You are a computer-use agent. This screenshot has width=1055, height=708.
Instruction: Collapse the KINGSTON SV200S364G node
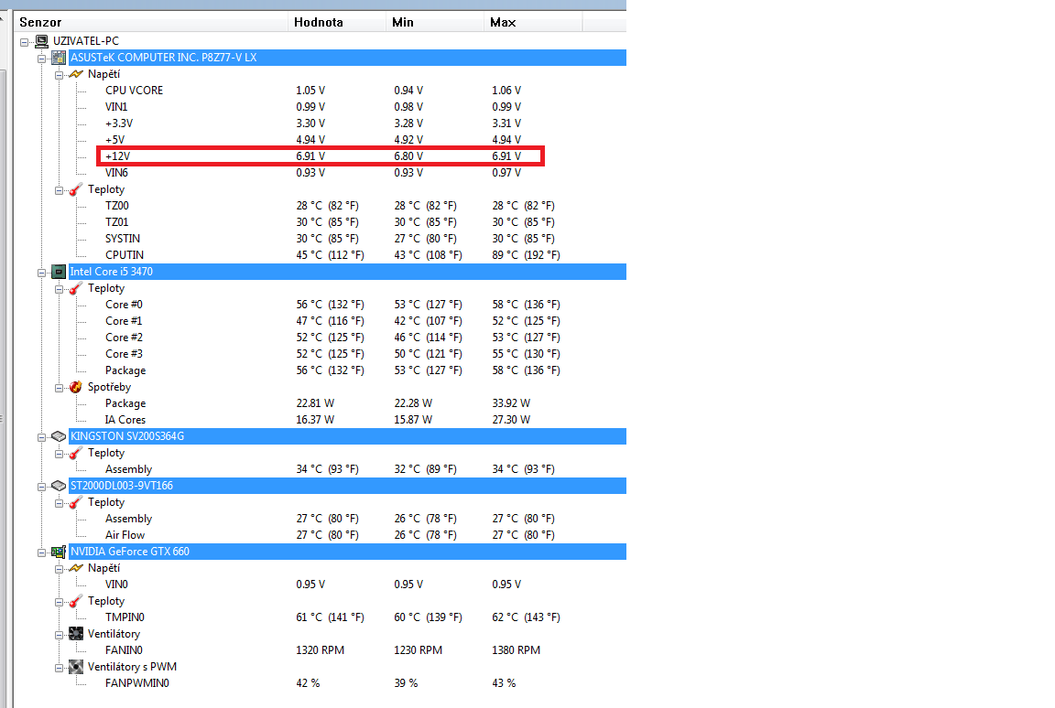pos(42,436)
